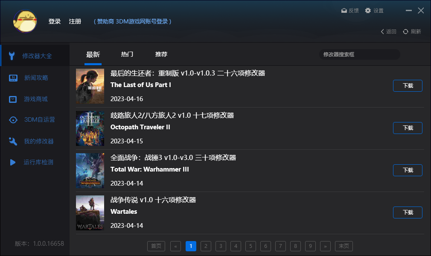431x256 pixels.
Task: Click the Wartales English title
Action: pos(124,212)
